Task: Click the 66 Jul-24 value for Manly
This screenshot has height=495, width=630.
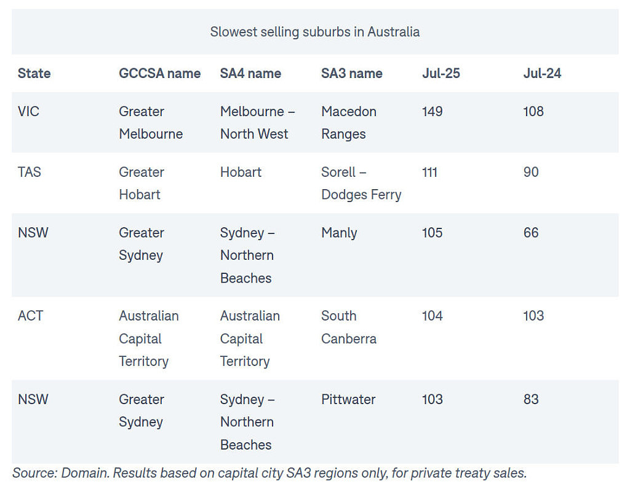Action: 531,233
